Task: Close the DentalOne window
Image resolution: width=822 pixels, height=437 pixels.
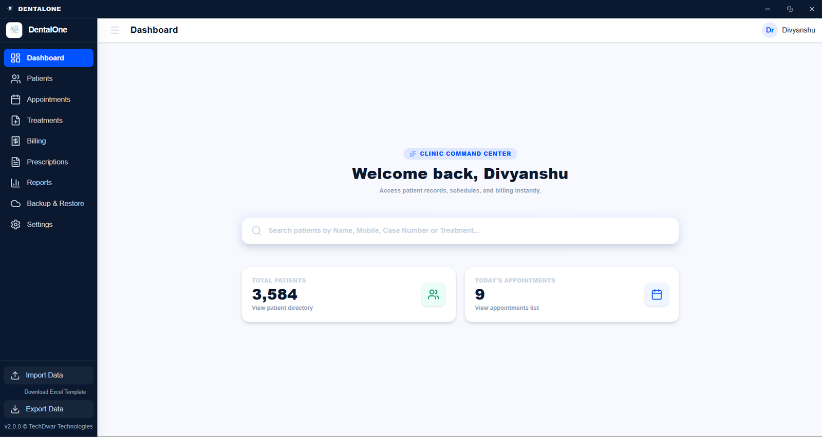Action: click(x=812, y=9)
